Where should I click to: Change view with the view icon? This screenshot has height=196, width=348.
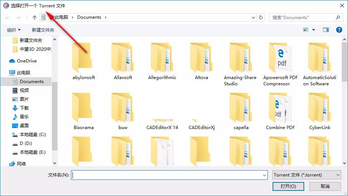click(306, 30)
